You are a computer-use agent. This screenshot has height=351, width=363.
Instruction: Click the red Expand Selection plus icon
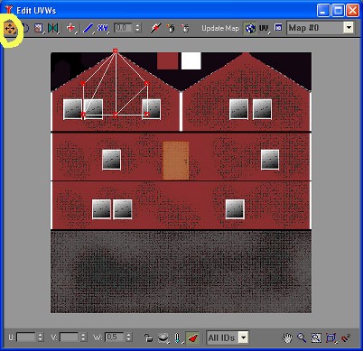pos(70,28)
